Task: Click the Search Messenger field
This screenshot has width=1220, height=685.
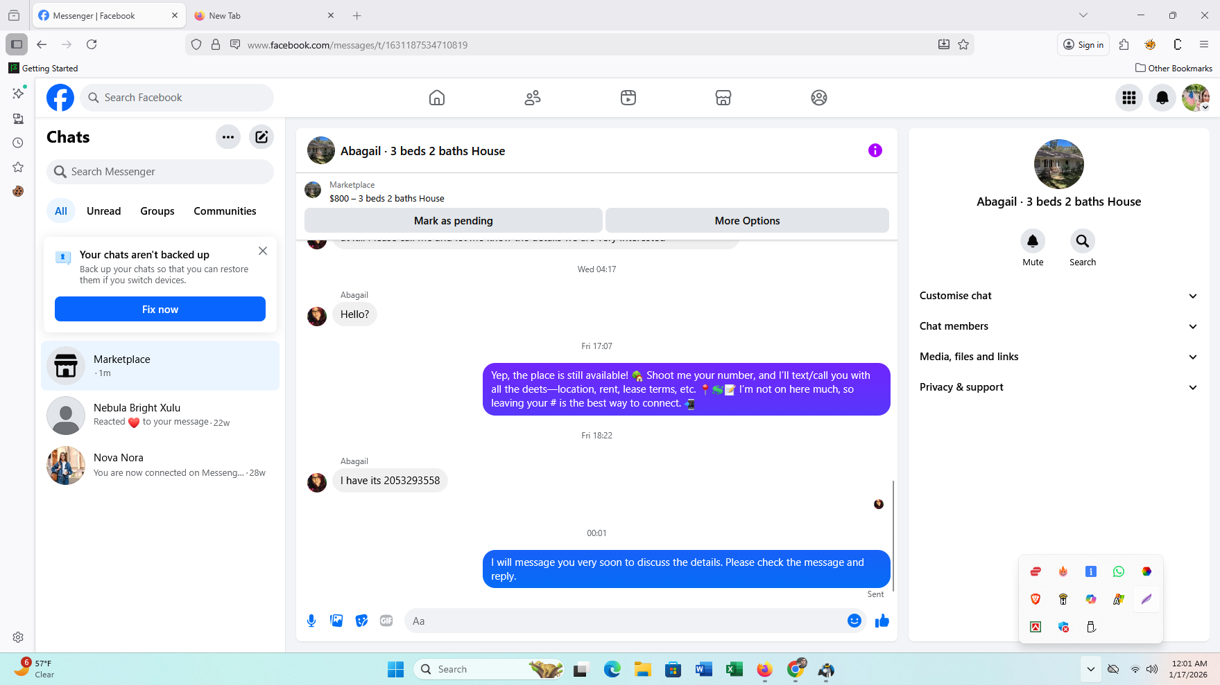Action: 160,172
